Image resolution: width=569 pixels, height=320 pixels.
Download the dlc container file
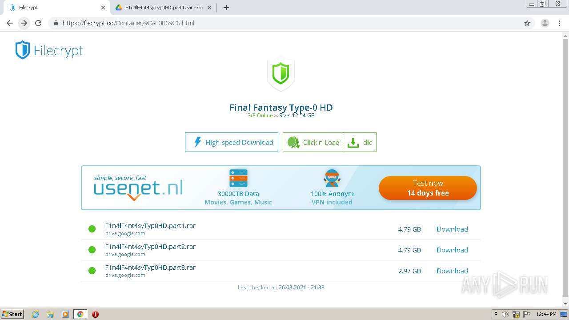point(360,142)
